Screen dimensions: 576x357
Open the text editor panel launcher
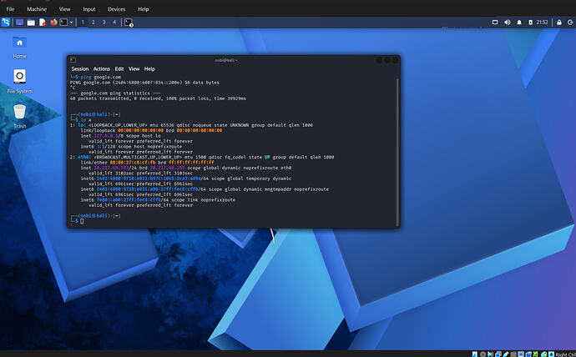coord(43,23)
